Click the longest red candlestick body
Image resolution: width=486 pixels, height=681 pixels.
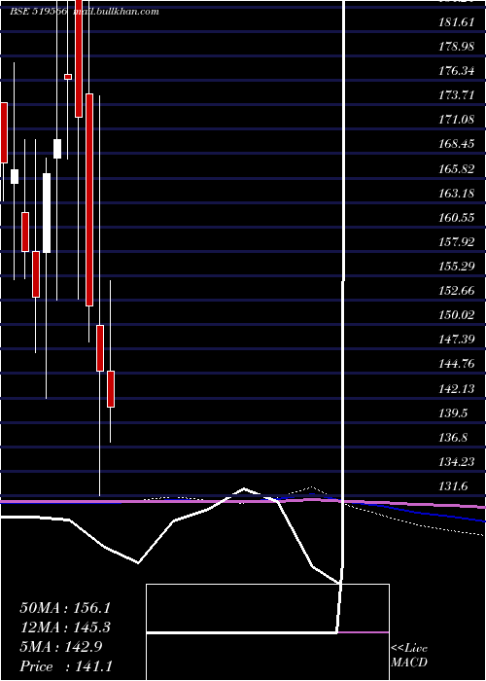[x=89, y=199]
